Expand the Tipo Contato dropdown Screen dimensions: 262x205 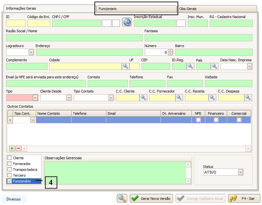[111, 98]
